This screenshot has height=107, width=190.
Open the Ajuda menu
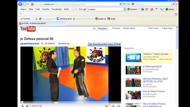pos(66,9)
